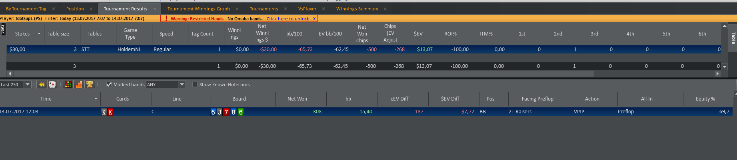The image size is (737, 160).
Task: Click the 'Preflop' All-In cell
Action: (626, 112)
